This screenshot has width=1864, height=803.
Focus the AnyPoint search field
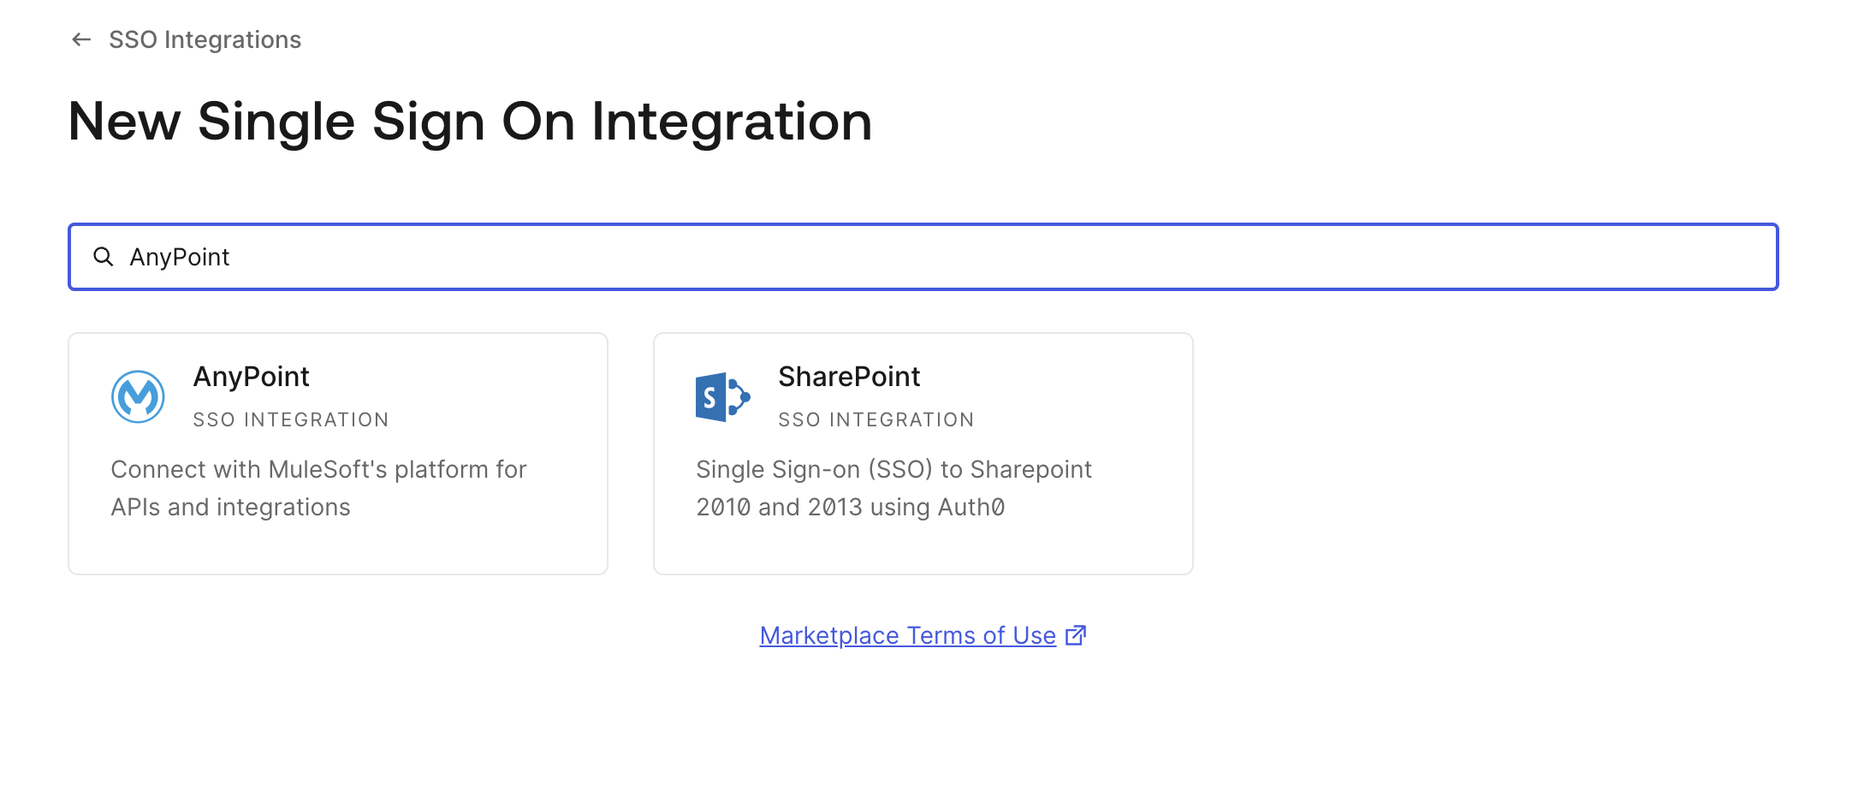point(923,257)
